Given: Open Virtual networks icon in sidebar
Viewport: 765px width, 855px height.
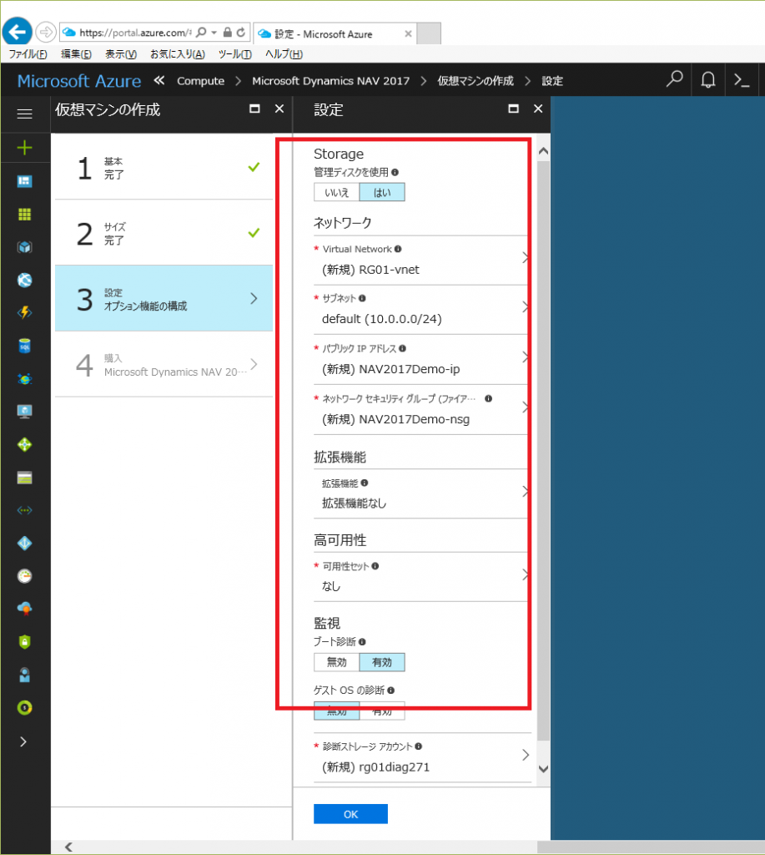Looking at the screenshot, I should (x=24, y=510).
